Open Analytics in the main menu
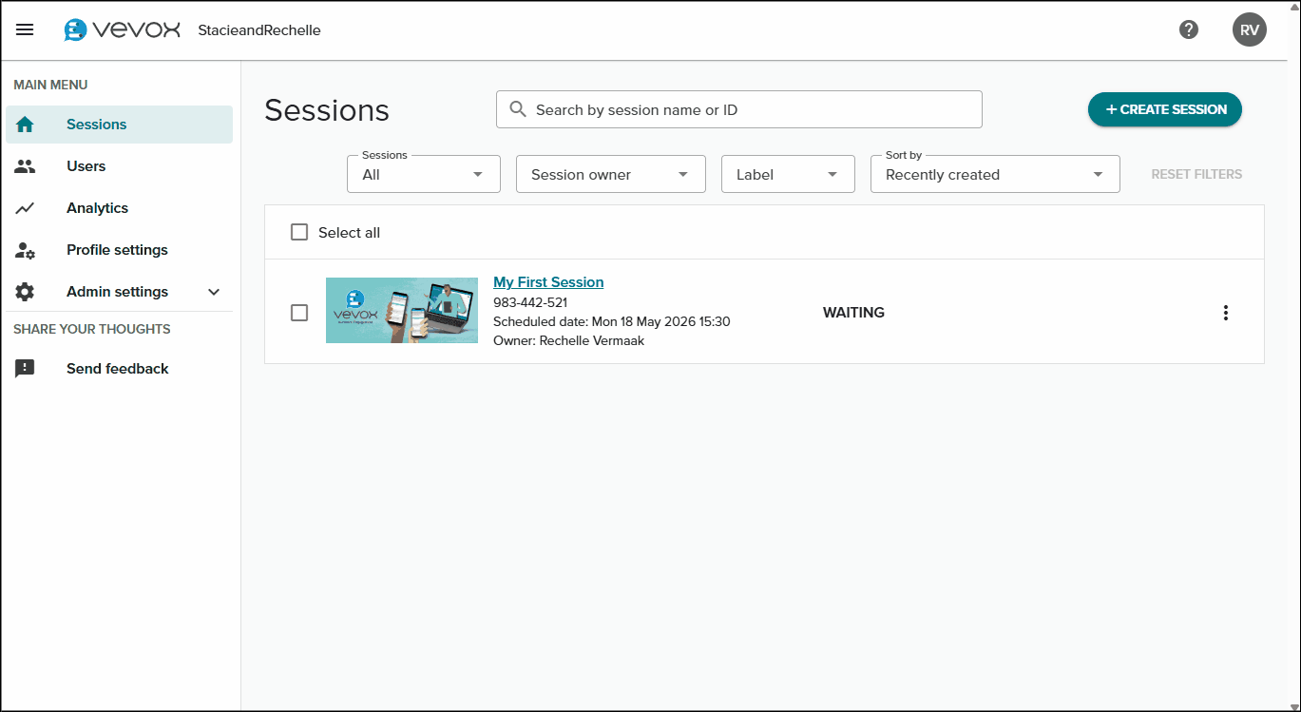1301x712 pixels. [119, 208]
